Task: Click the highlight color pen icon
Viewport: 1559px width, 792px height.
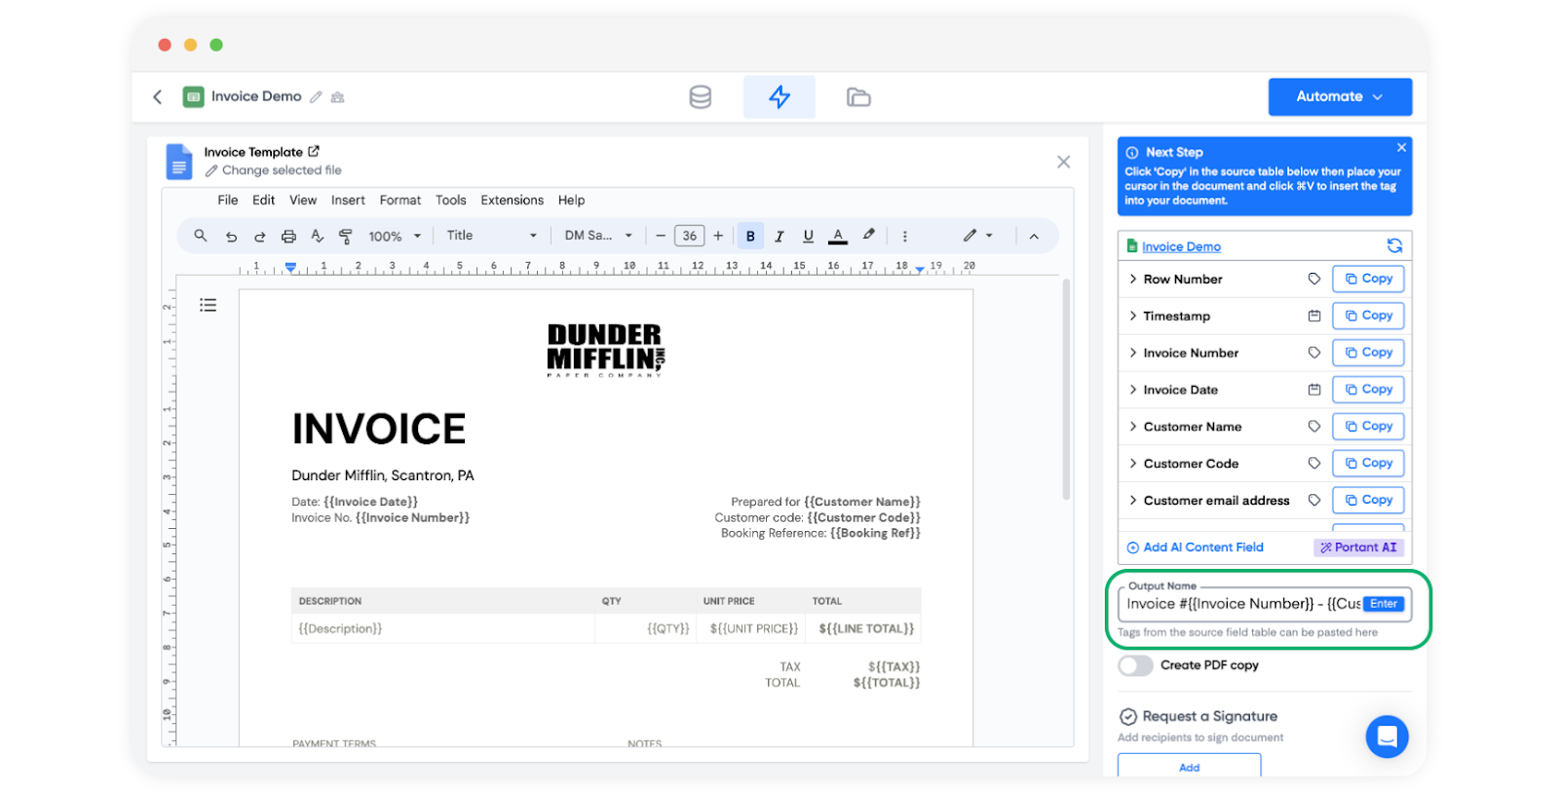Action: pos(868,235)
